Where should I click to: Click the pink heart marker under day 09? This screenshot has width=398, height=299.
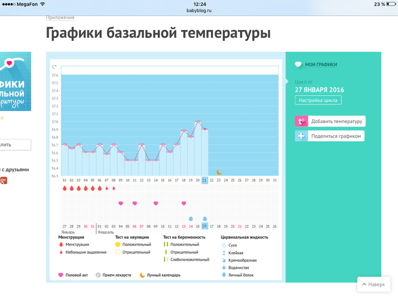[120, 203]
